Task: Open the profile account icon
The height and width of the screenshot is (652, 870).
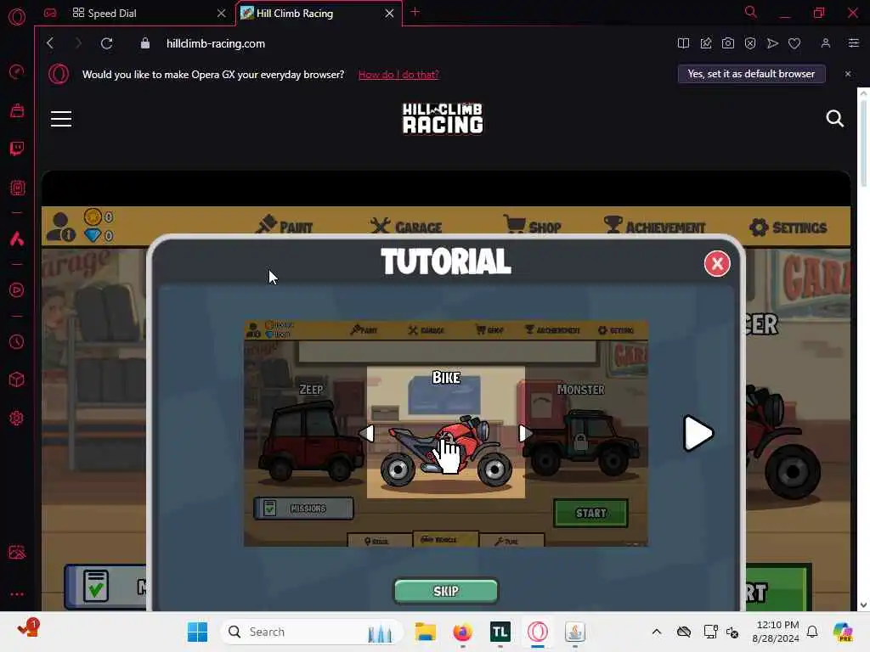Action: (x=826, y=43)
